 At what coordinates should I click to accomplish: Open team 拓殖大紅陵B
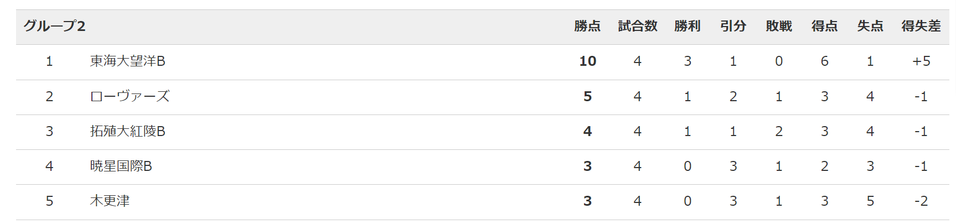click(x=128, y=131)
